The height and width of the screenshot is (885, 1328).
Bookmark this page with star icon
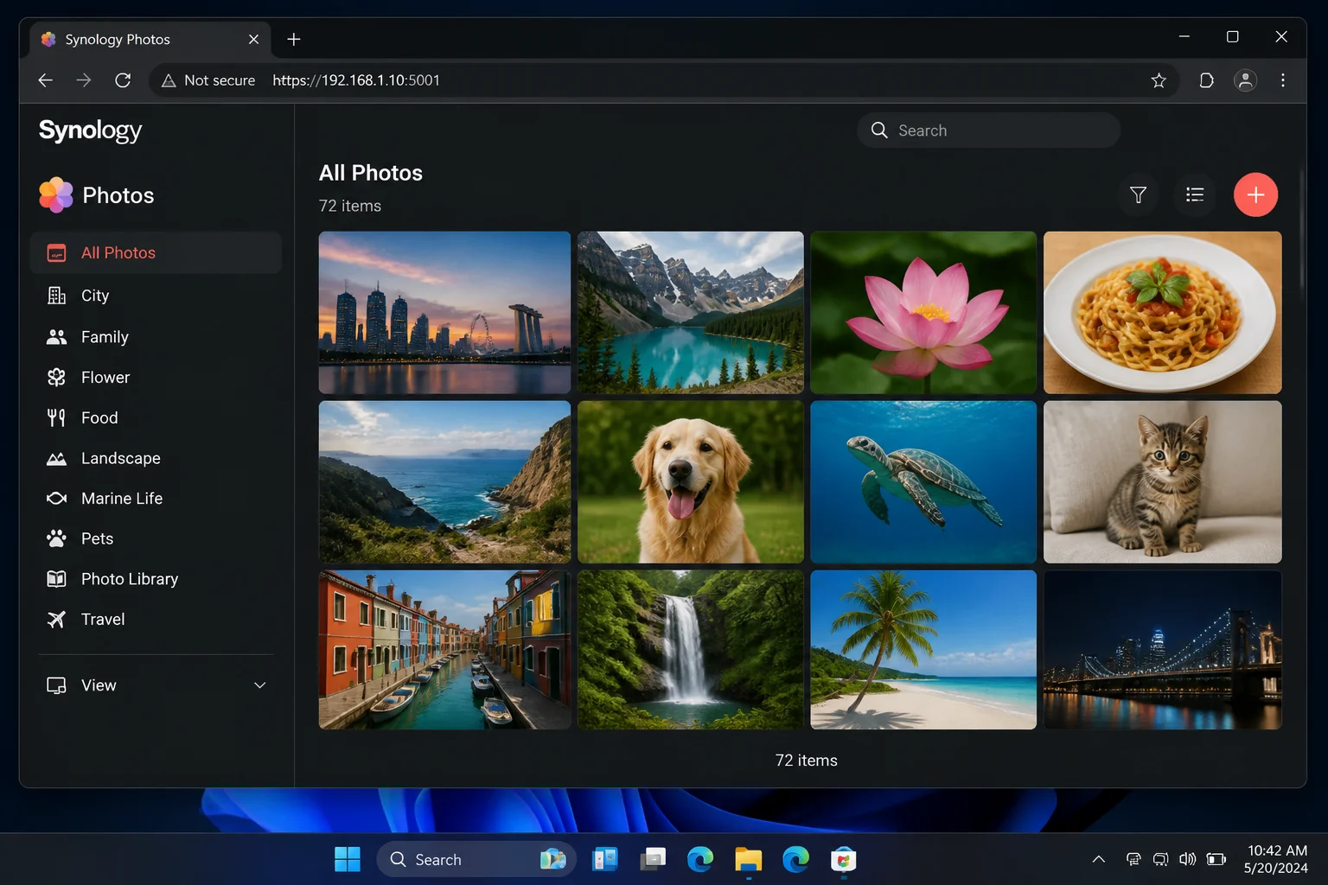point(1159,80)
